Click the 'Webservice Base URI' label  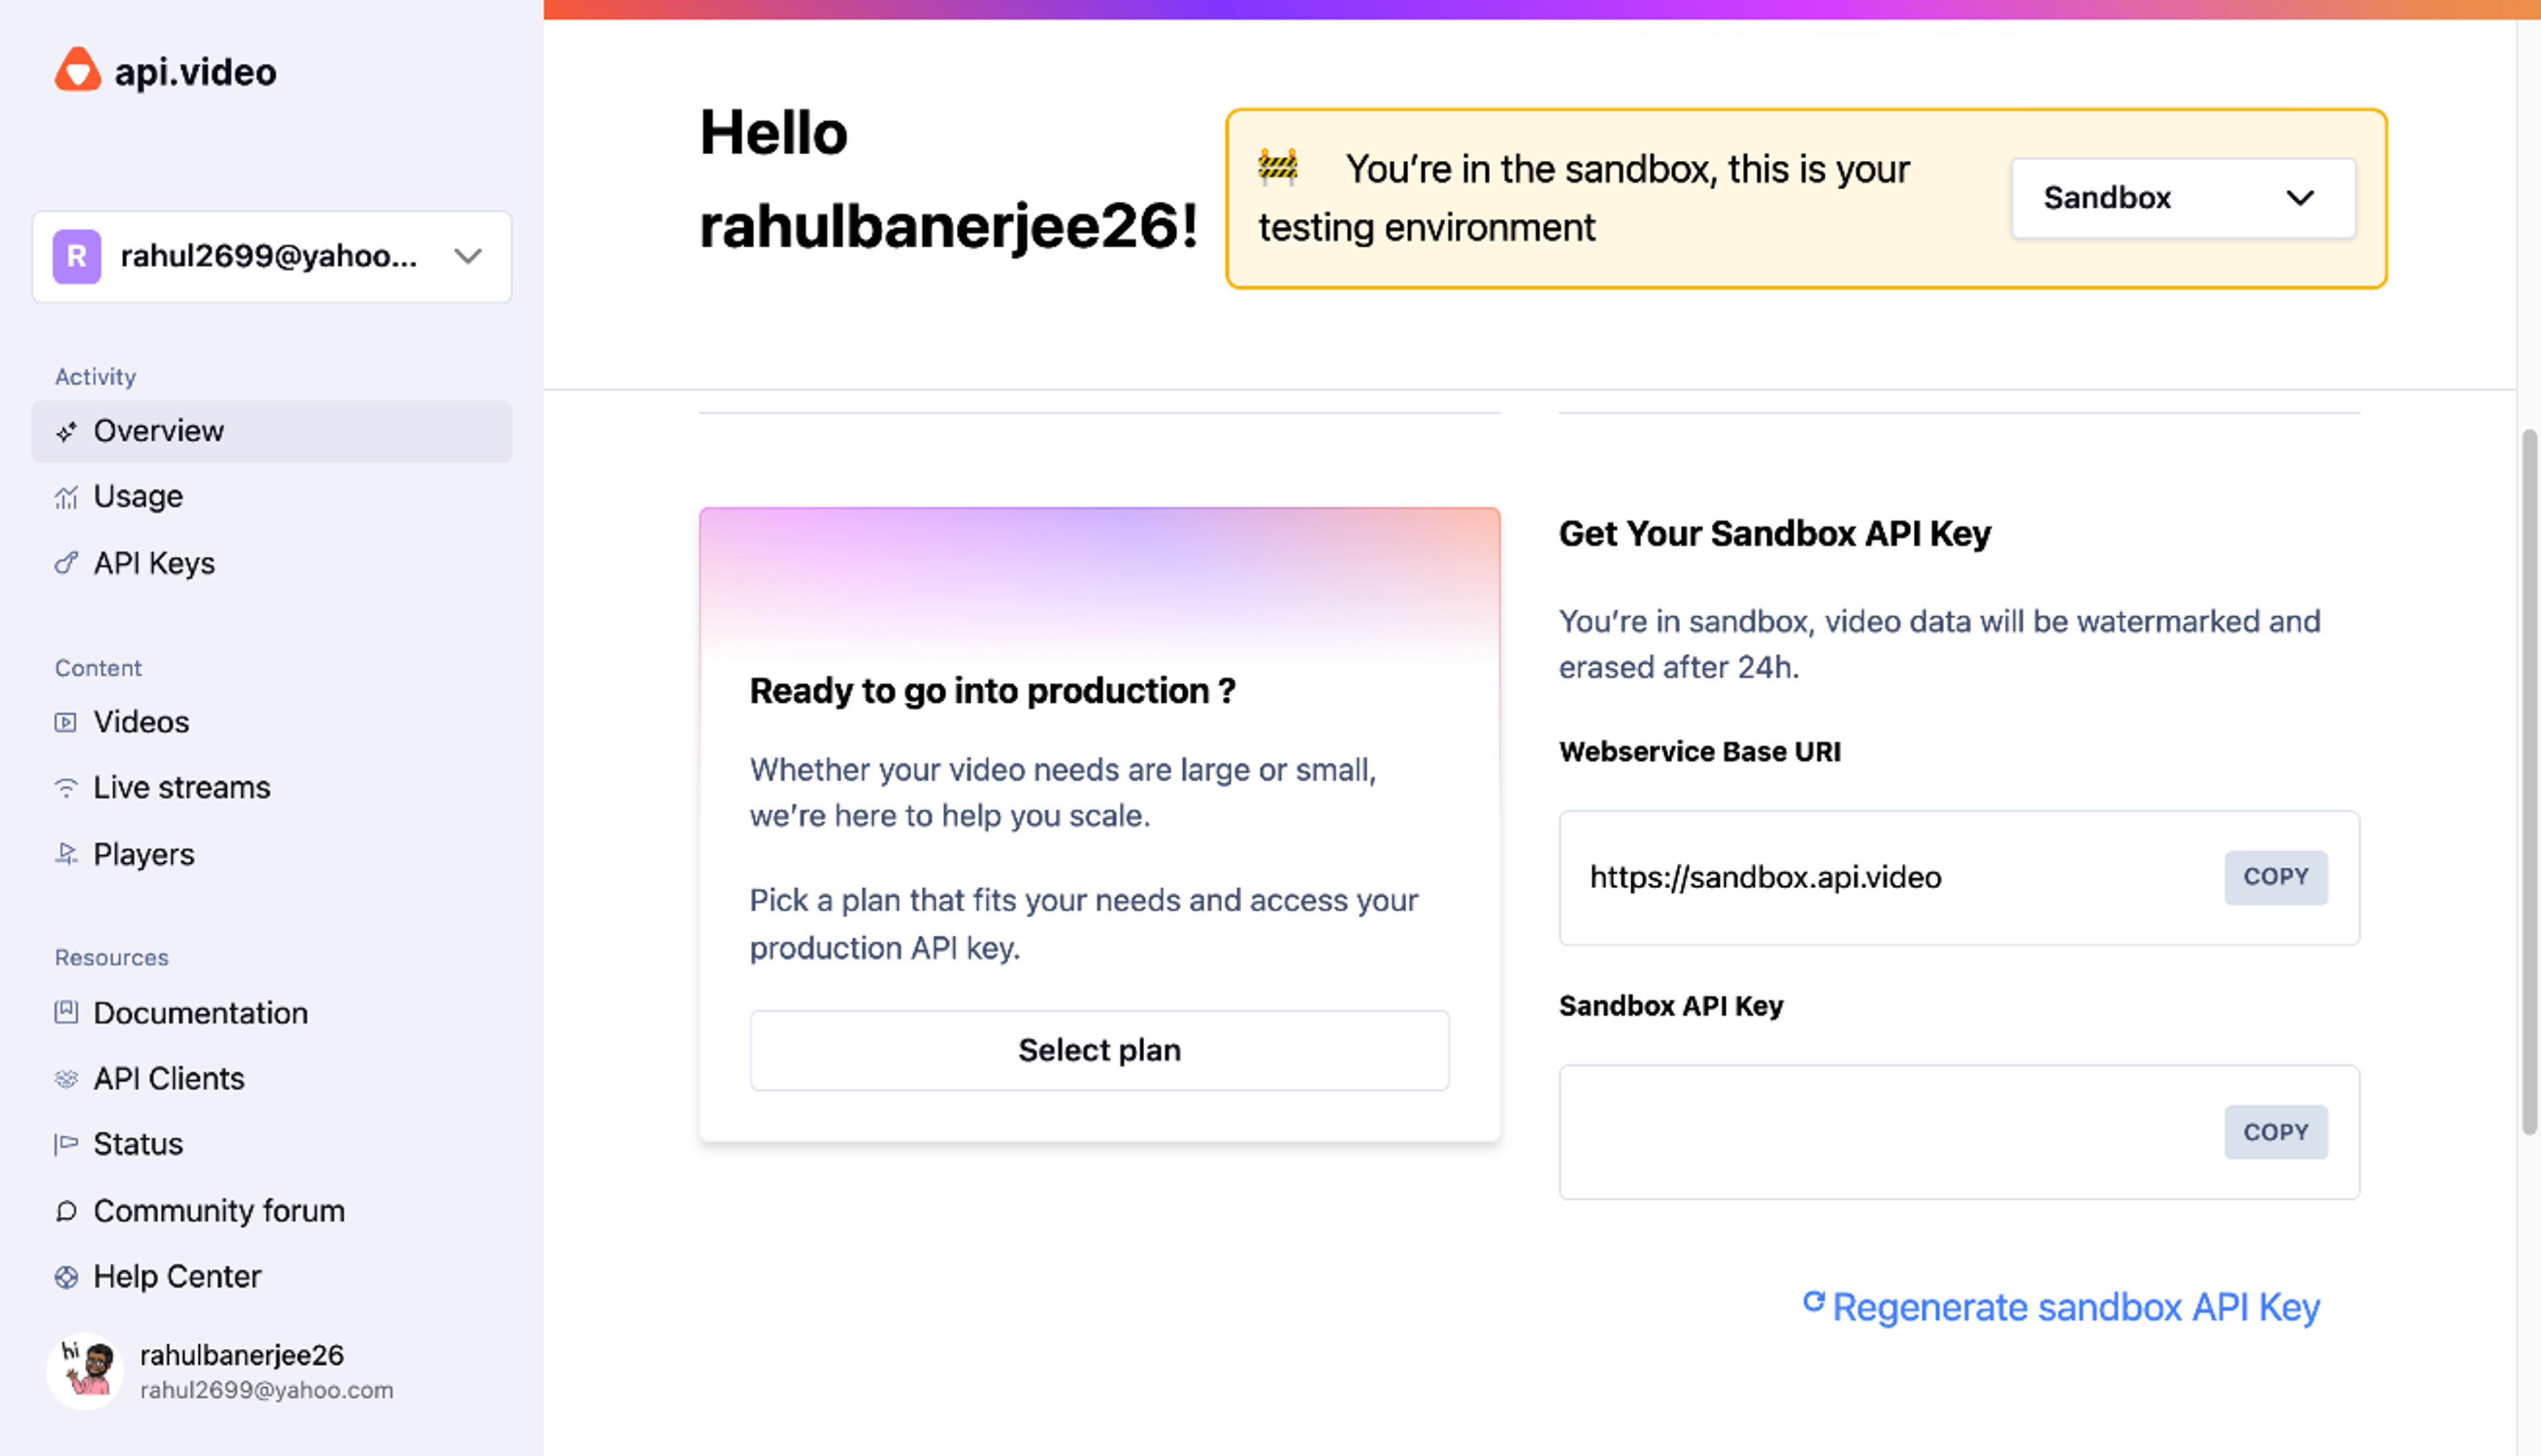(1701, 752)
